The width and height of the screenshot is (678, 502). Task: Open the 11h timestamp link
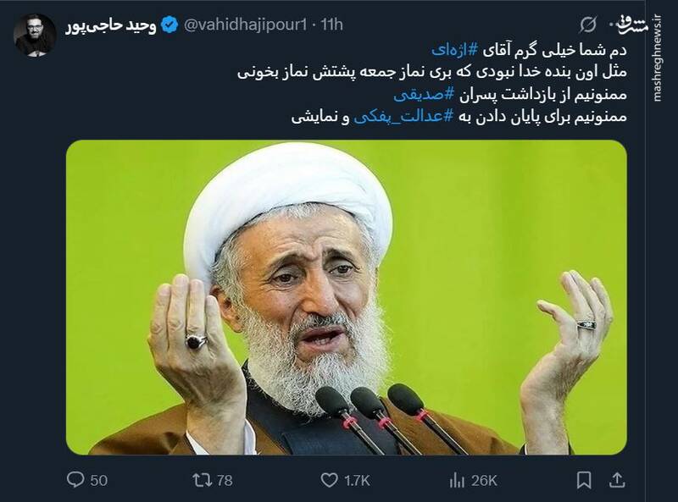(x=331, y=25)
